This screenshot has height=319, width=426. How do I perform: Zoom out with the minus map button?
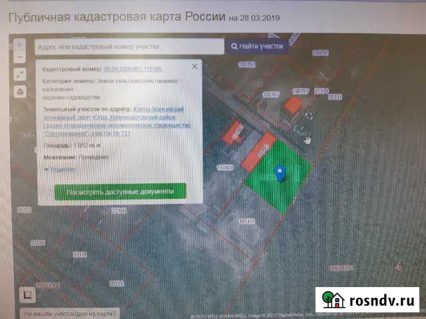19,56
